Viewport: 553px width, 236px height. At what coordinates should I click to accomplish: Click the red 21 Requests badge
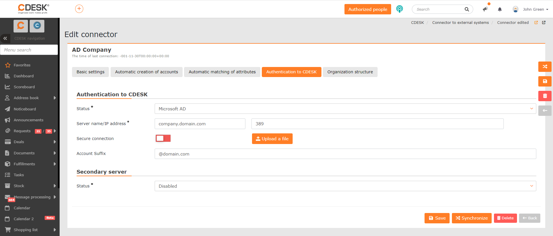coord(38,131)
